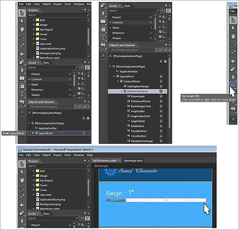Collapse the ContentPanel tree node
This screenshot has height=230, width=239.
tap(118, 81)
